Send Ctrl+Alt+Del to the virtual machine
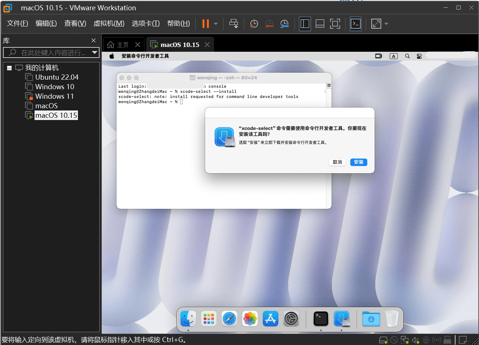Viewport: 479px width, 345px height. [233, 24]
